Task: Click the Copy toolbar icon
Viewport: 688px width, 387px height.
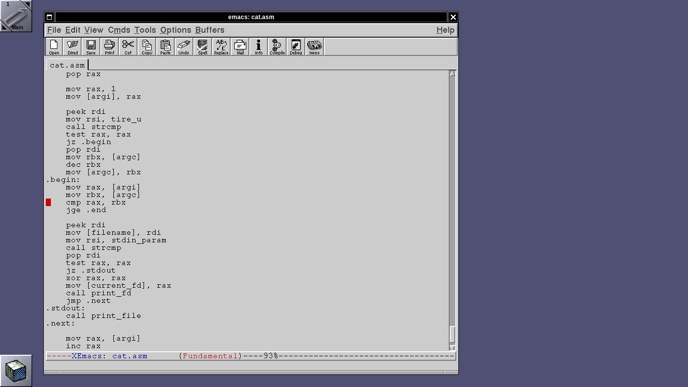Action: (x=147, y=47)
